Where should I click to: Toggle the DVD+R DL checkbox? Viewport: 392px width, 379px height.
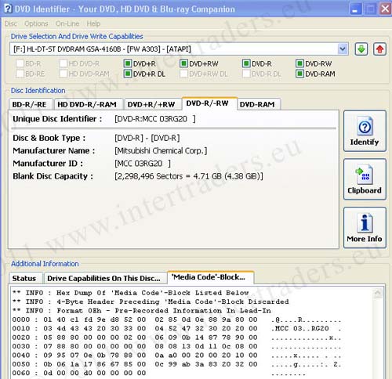click(x=128, y=74)
